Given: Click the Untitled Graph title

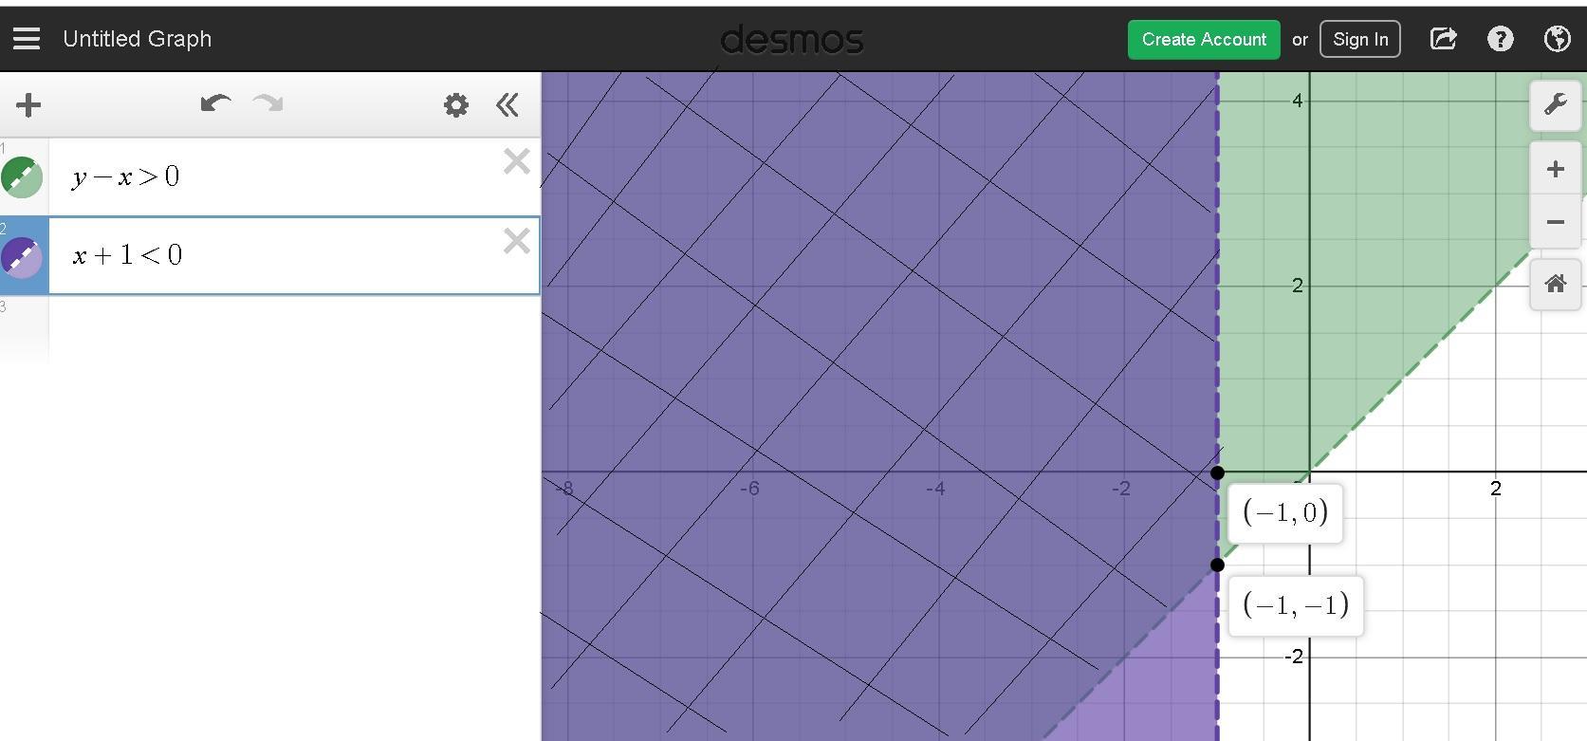Looking at the screenshot, I should (x=138, y=39).
